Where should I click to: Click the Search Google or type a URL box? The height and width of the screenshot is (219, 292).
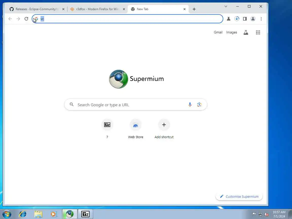tap(136, 105)
